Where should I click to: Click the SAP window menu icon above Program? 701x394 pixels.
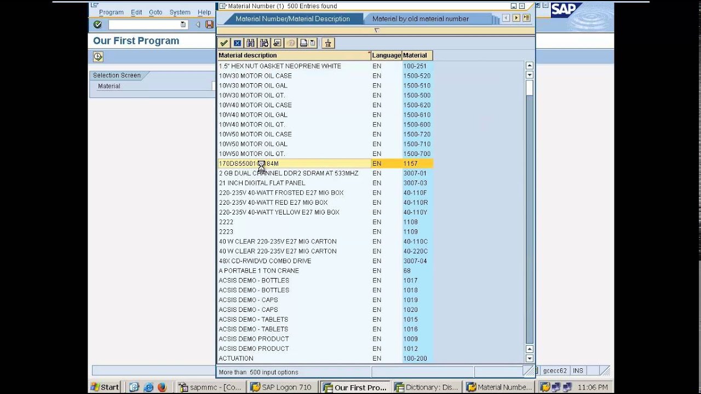(x=95, y=5)
